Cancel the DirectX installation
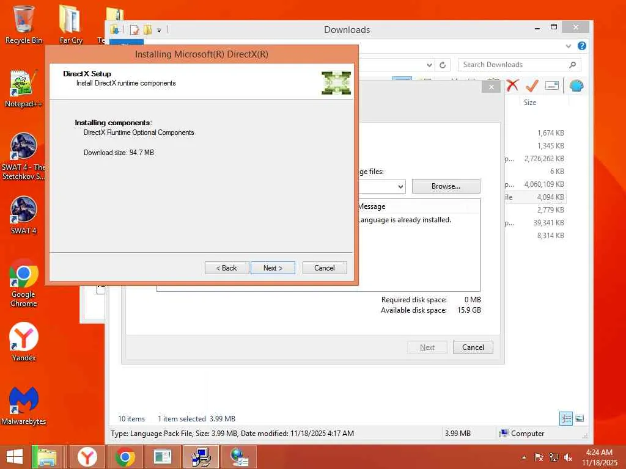Image resolution: width=626 pixels, height=469 pixels. [x=325, y=268]
